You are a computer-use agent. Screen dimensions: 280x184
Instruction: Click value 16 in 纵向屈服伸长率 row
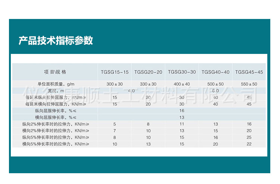click(x=182, y=111)
